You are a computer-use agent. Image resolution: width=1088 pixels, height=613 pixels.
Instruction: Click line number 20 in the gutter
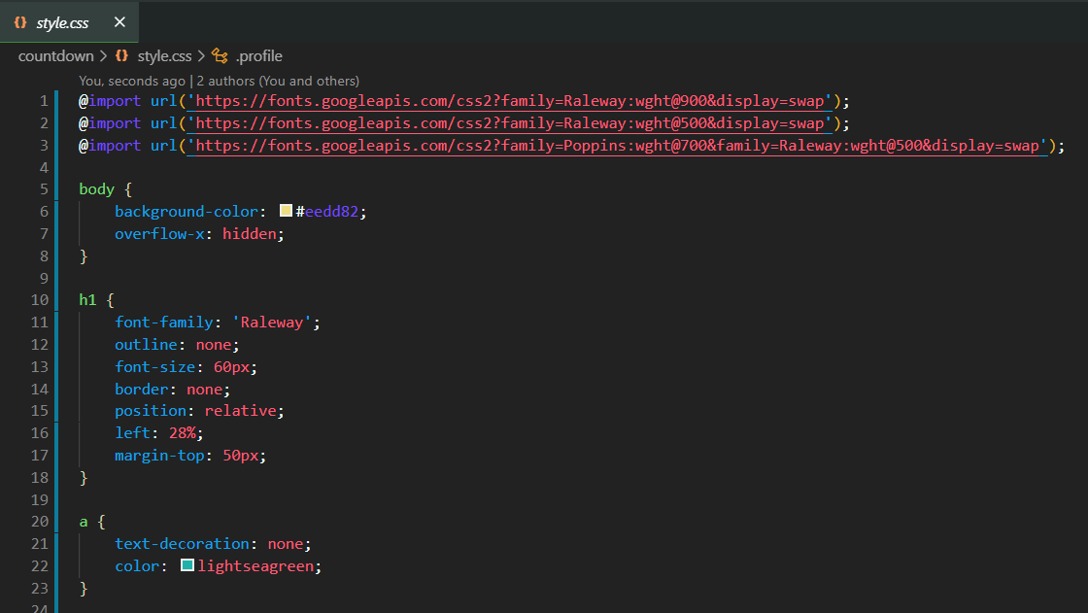[40, 522]
